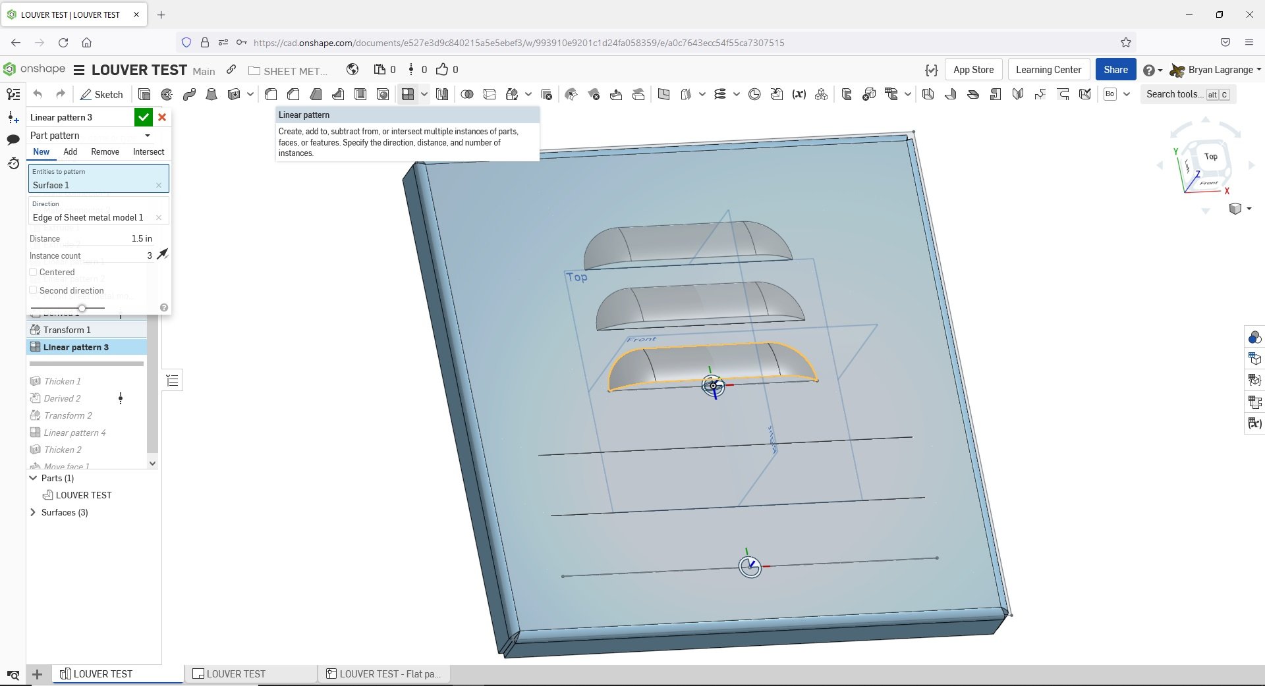
Task: Select the Sweep tool icon
Action: [189, 94]
